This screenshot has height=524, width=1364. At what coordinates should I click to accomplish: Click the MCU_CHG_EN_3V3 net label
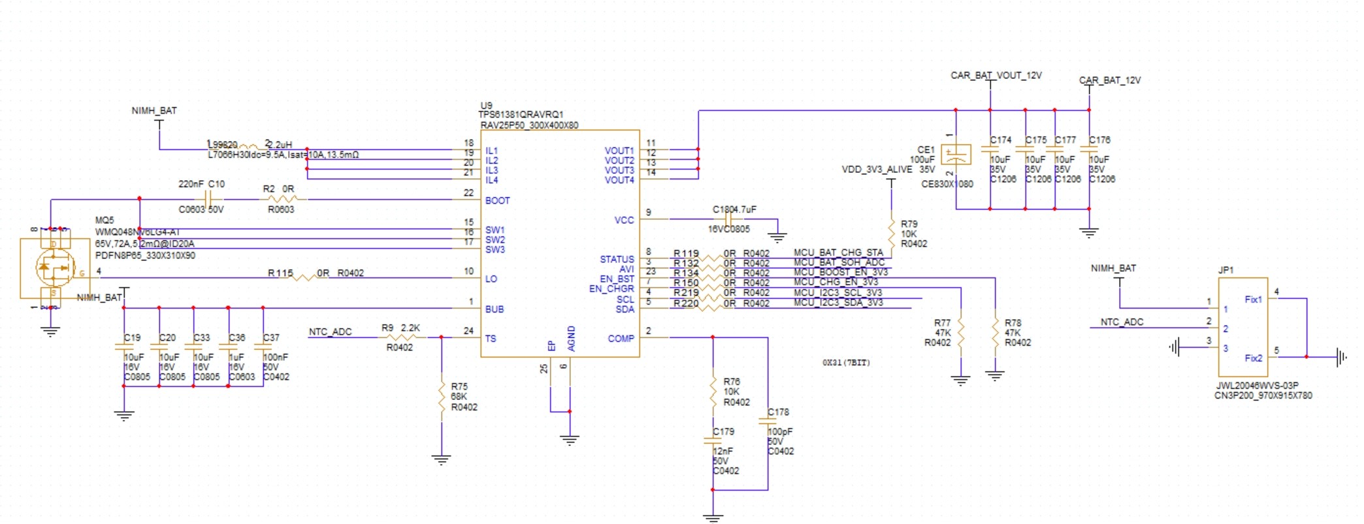coord(836,282)
